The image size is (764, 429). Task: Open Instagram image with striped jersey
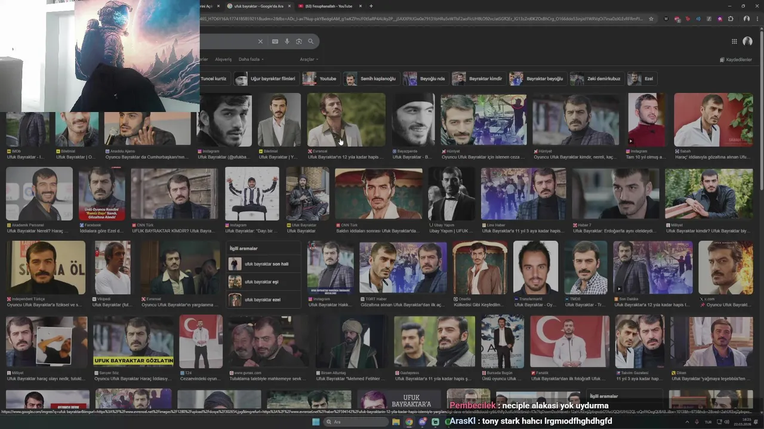[252, 194]
